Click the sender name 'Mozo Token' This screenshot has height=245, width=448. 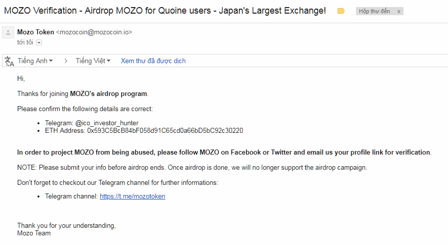pos(35,32)
